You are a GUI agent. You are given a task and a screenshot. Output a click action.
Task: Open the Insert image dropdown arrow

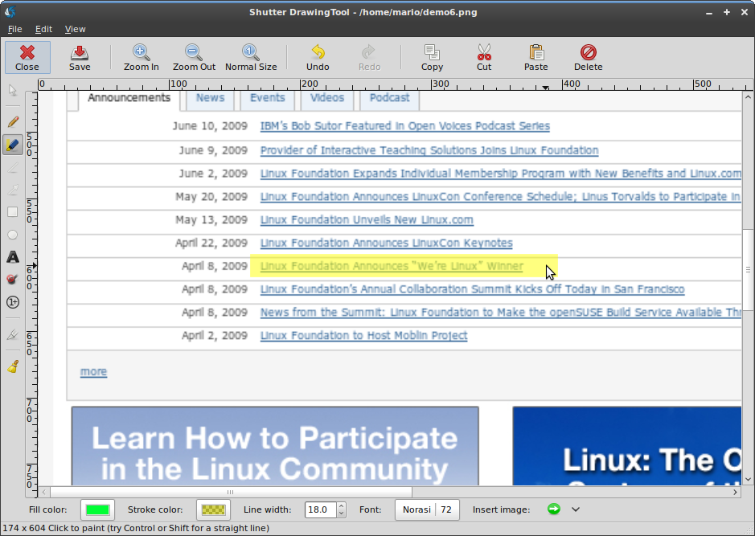(x=576, y=509)
